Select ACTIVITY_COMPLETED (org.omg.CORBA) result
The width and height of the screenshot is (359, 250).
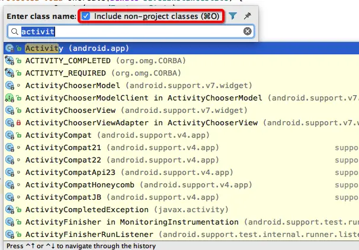pos(181,60)
